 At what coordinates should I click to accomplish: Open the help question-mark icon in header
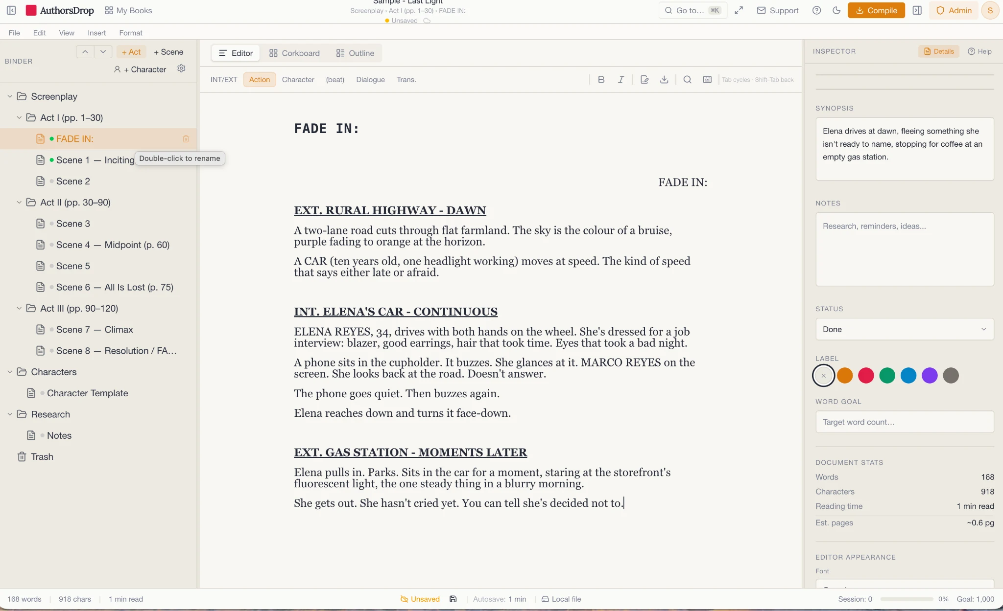[x=816, y=10]
